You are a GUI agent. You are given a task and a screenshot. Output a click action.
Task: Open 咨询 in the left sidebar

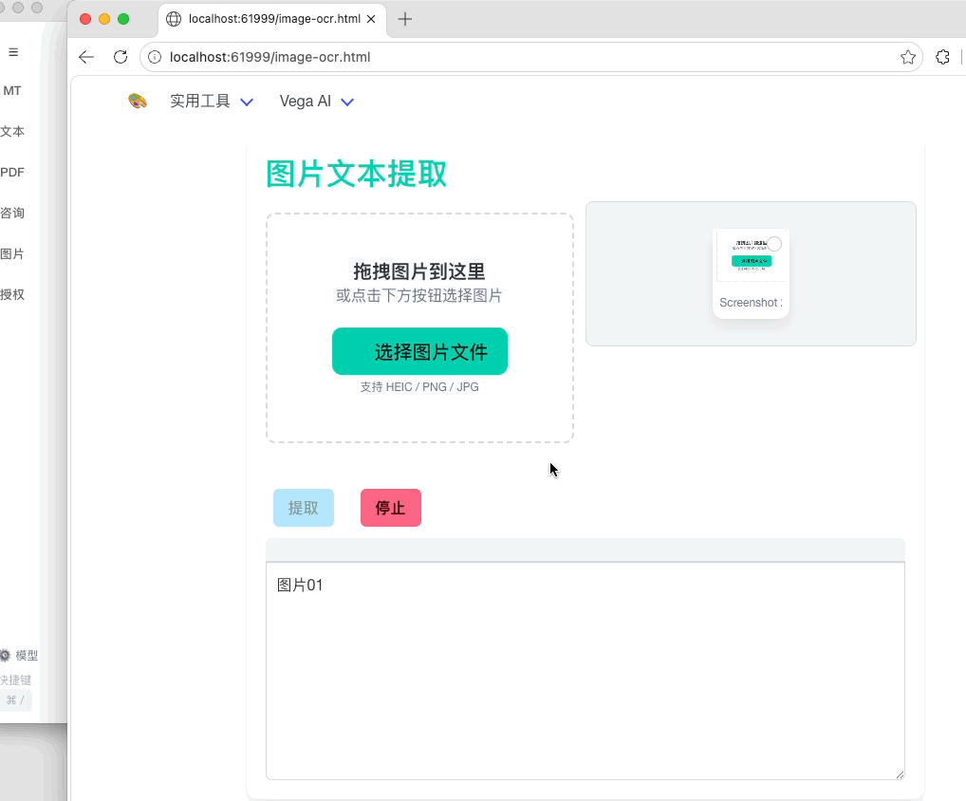(12, 213)
